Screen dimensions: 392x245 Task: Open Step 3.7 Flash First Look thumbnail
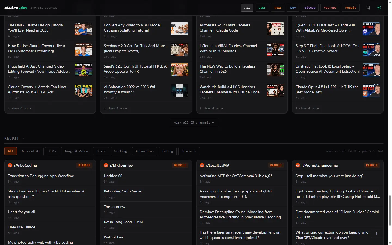tap(371, 50)
